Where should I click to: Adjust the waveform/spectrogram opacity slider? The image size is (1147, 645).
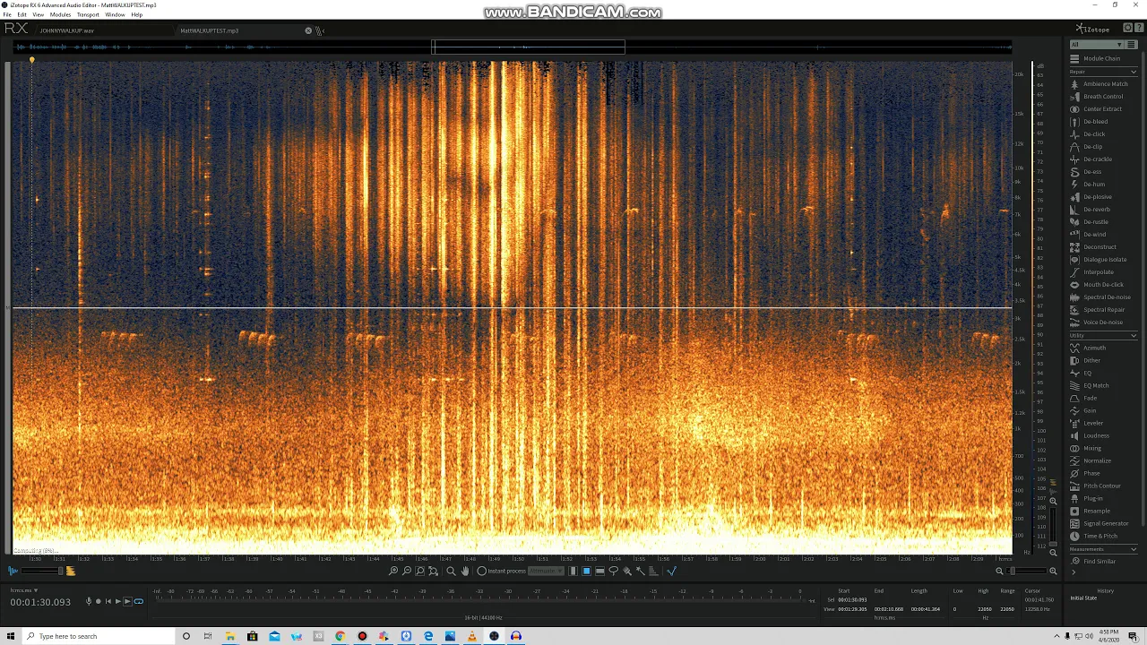click(x=41, y=571)
